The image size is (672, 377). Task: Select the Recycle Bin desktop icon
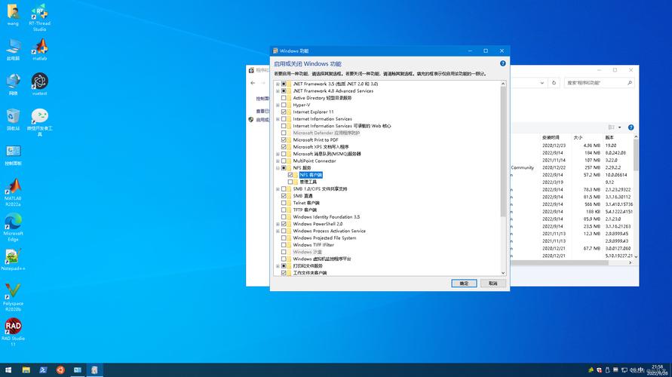click(x=13, y=120)
